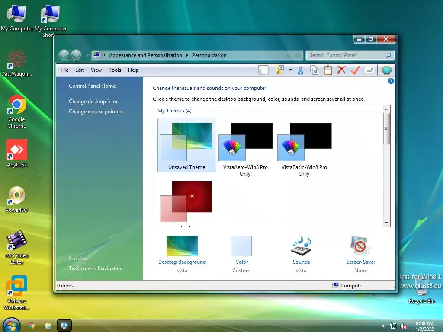Click the Computer status bar entry
The image size is (443, 332).
tap(348, 285)
